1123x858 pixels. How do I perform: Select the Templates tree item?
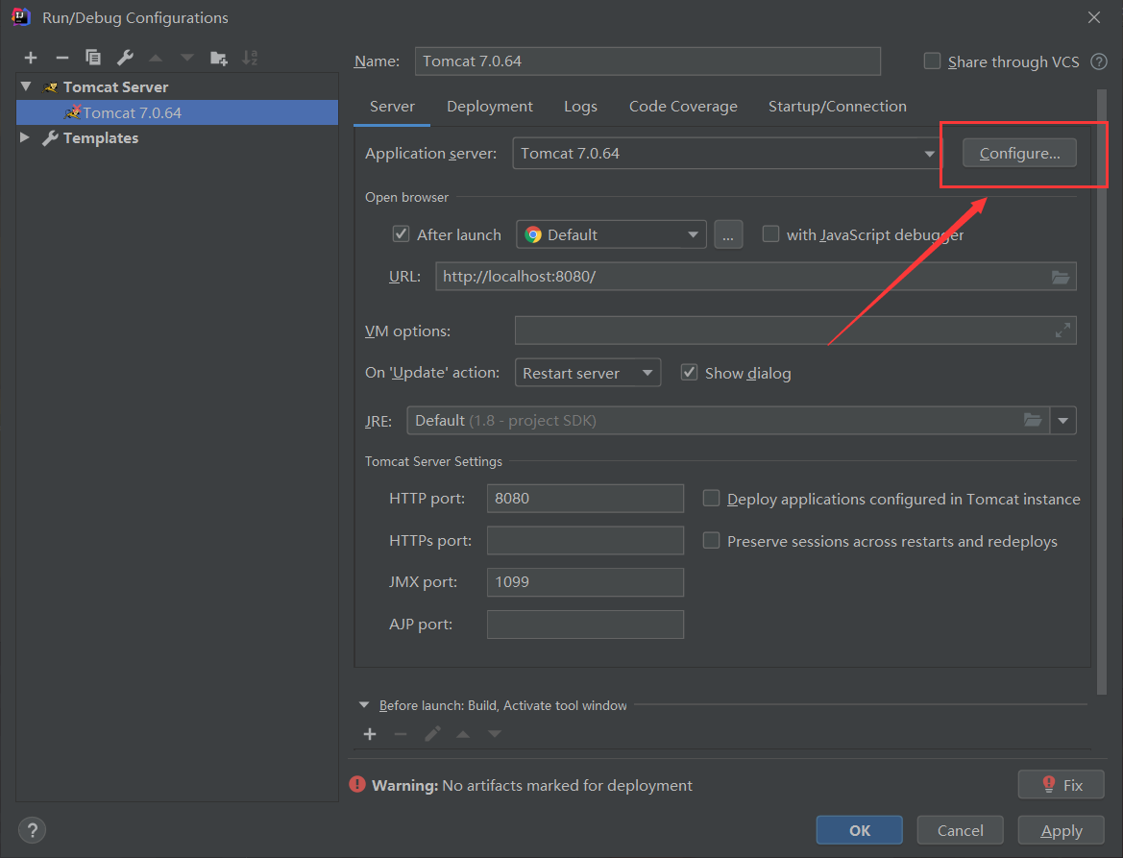100,138
